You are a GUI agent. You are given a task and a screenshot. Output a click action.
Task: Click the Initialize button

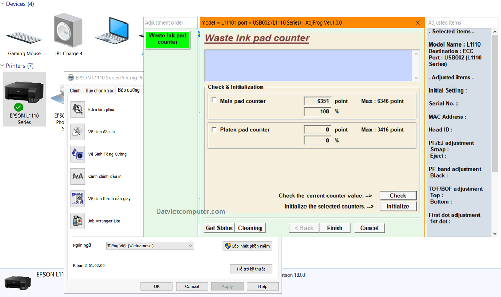point(398,207)
